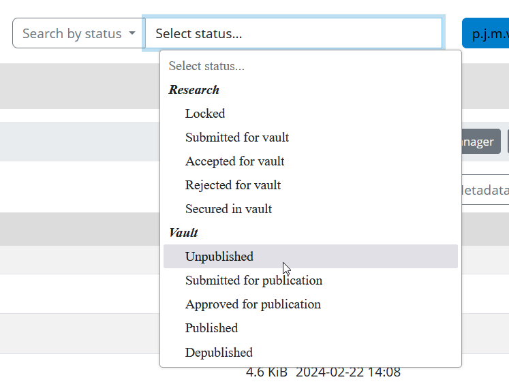Click the partially hidden gray manager button
The image size is (509, 384).
[x=481, y=142]
